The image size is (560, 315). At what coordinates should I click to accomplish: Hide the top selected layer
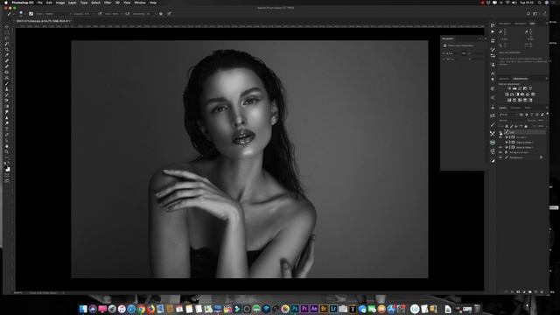tap(500, 132)
